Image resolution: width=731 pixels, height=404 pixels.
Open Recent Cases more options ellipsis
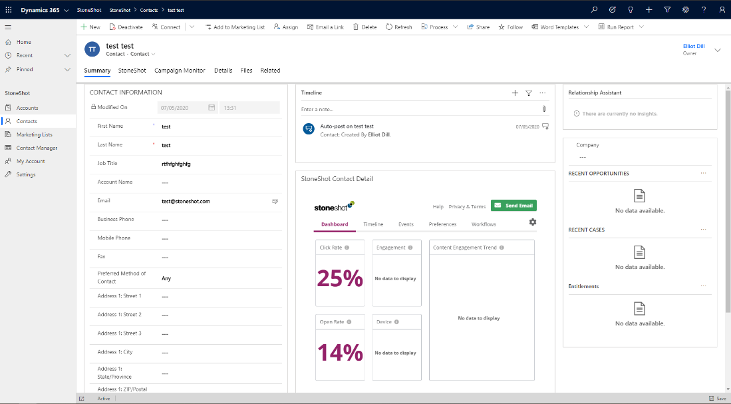click(704, 230)
